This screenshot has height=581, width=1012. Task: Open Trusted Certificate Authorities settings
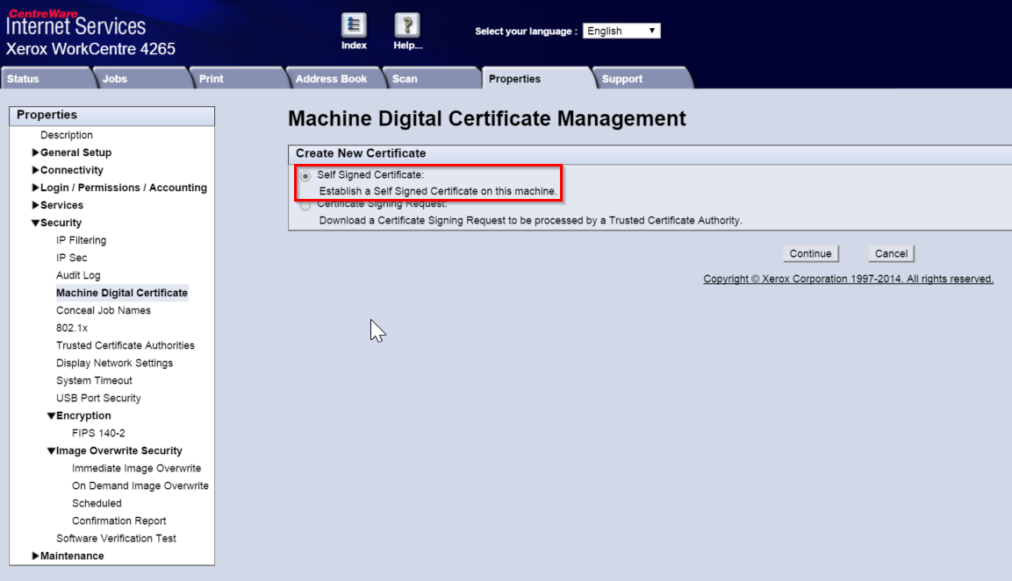point(126,344)
